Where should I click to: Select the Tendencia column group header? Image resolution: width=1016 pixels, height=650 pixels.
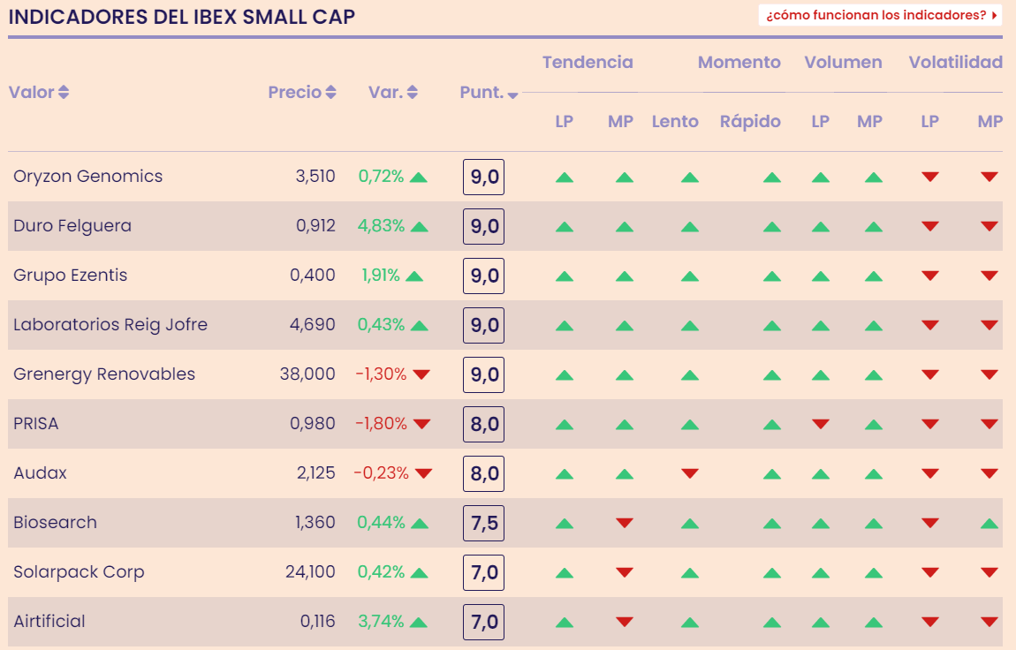click(x=588, y=63)
